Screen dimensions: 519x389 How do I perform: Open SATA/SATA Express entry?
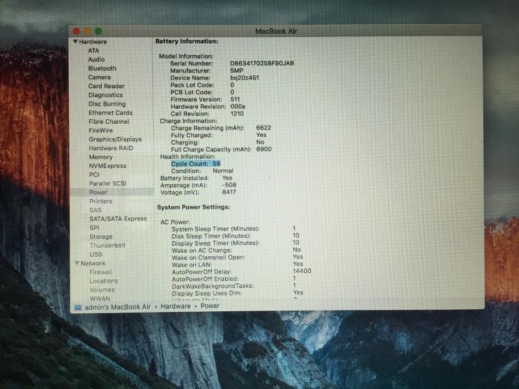(x=118, y=218)
